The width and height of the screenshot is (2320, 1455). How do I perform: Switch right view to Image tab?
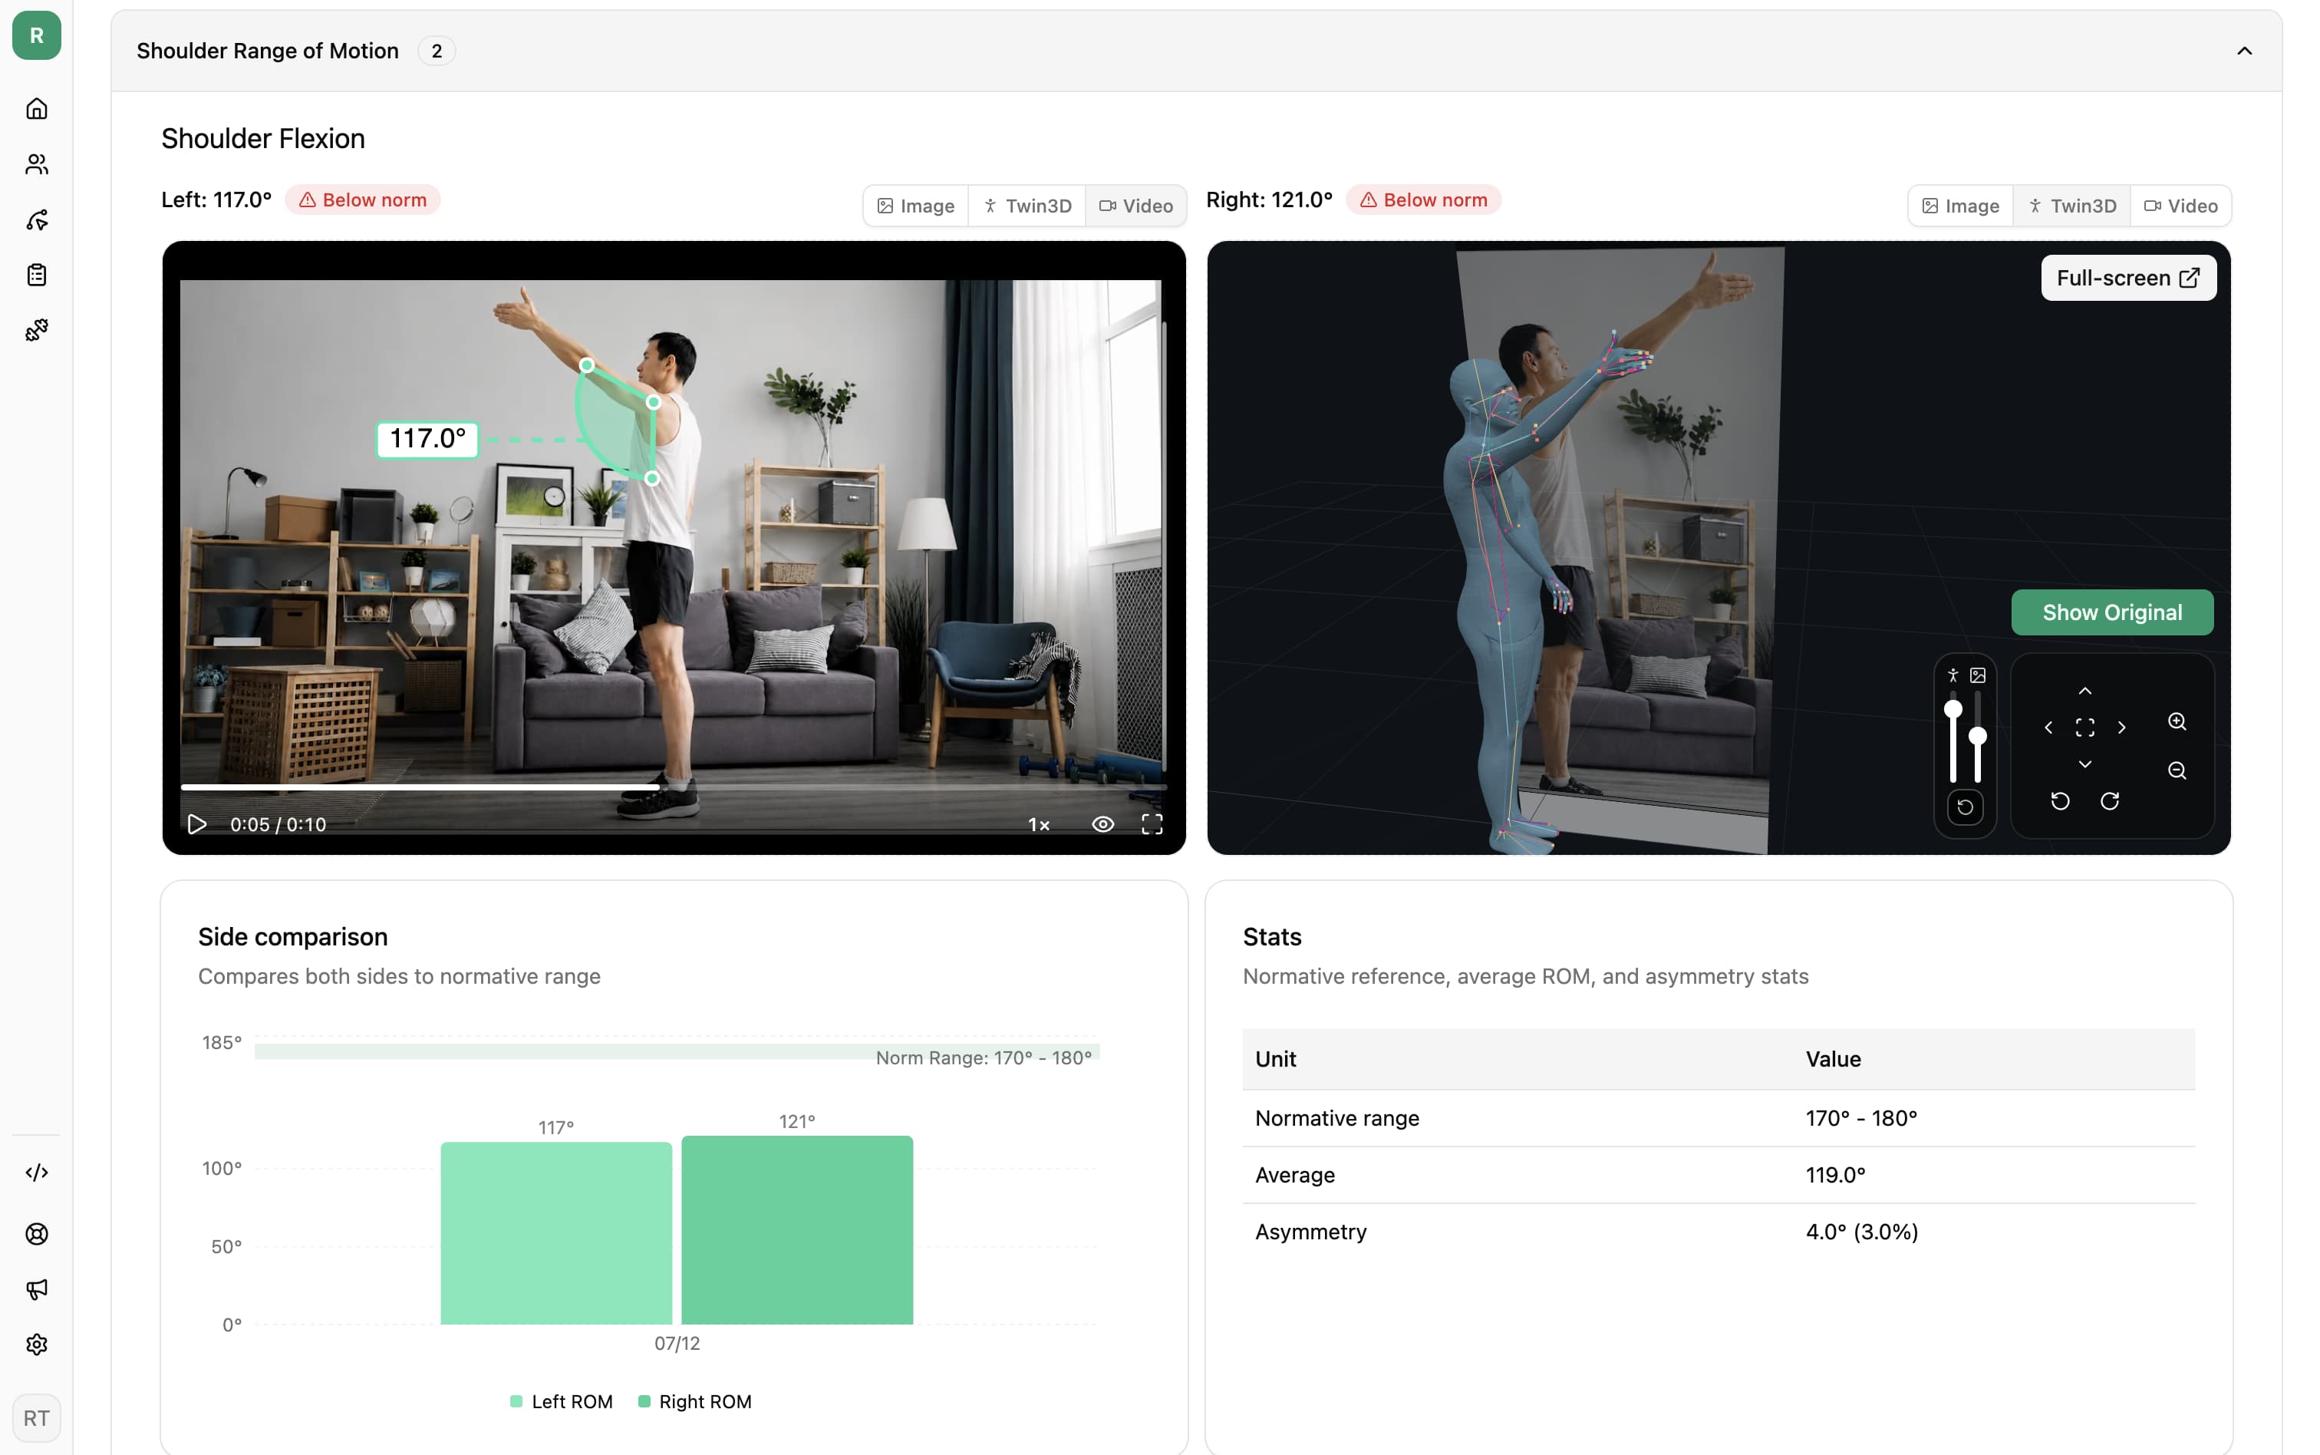[1960, 206]
